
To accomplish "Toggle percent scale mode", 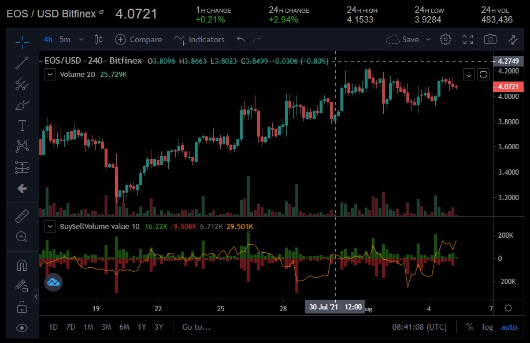I will [x=469, y=327].
